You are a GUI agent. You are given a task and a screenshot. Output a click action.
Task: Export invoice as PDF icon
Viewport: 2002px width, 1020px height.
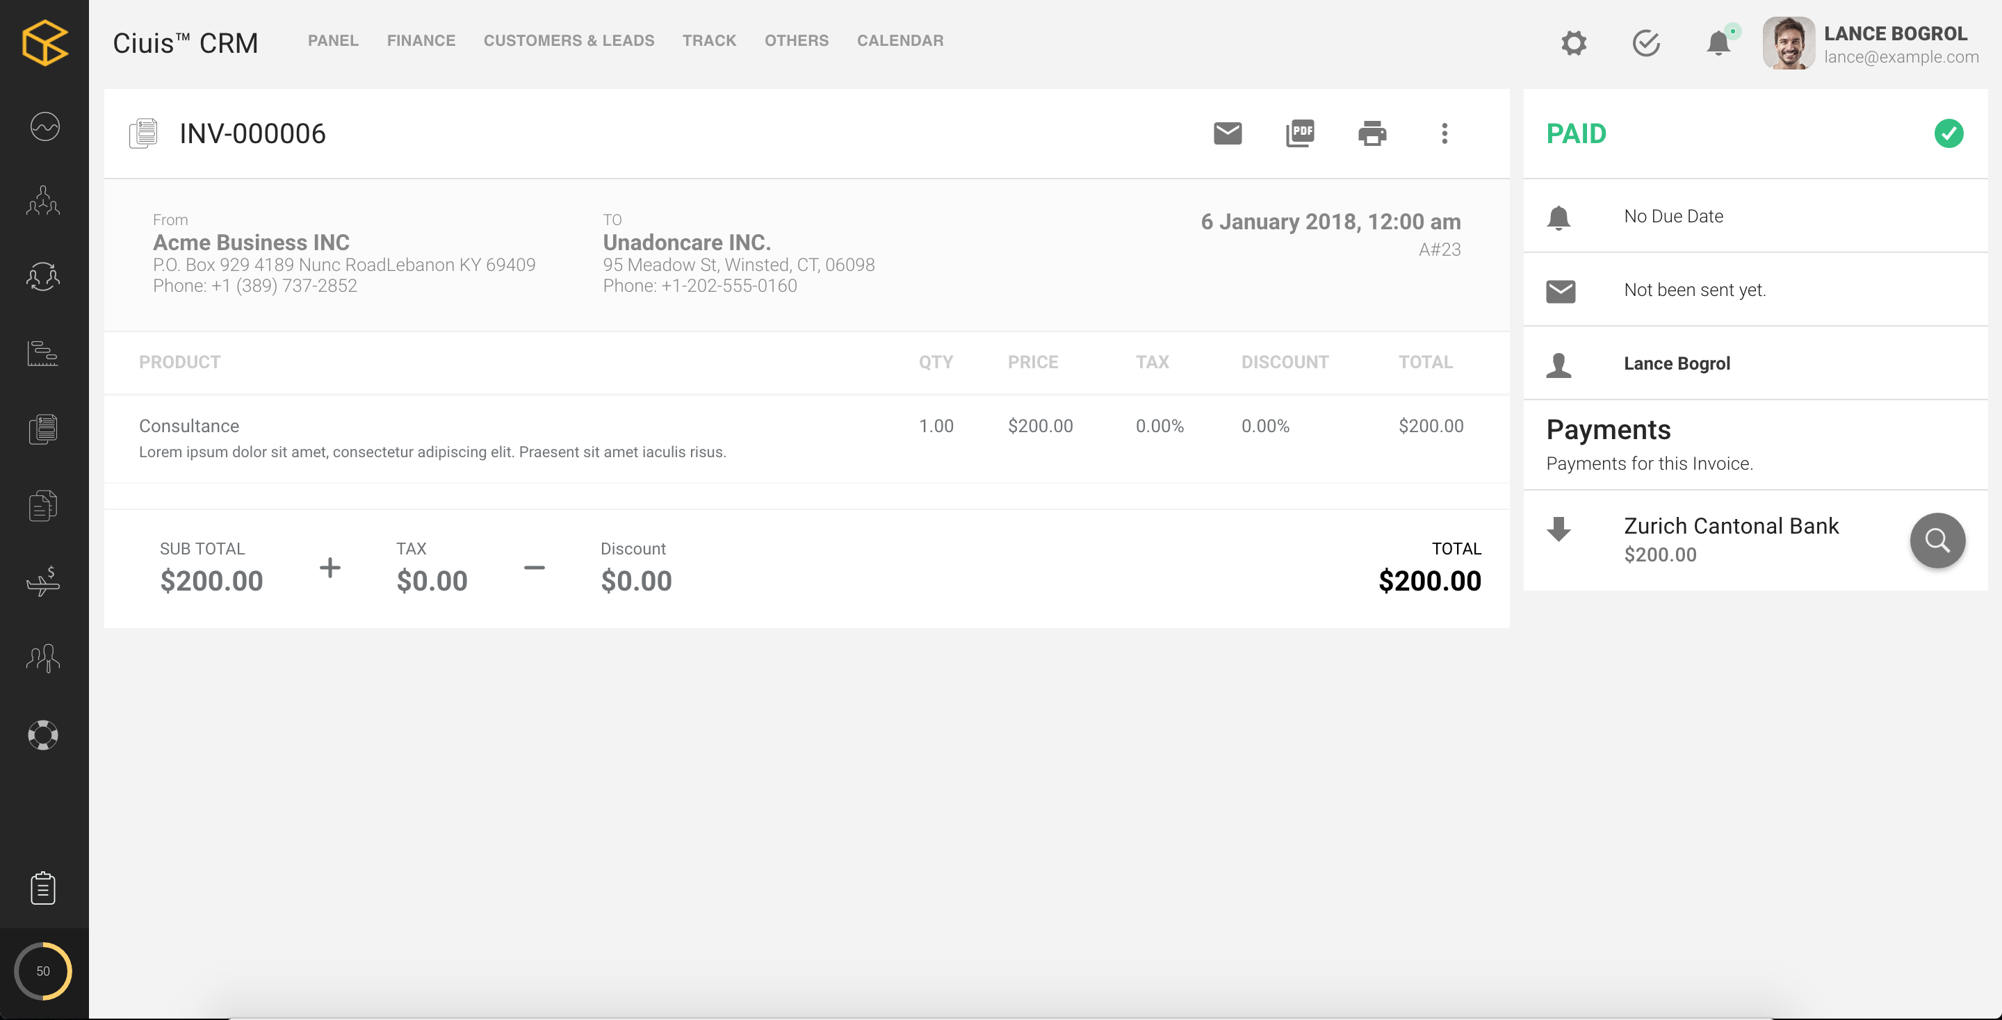[1299, 133]
